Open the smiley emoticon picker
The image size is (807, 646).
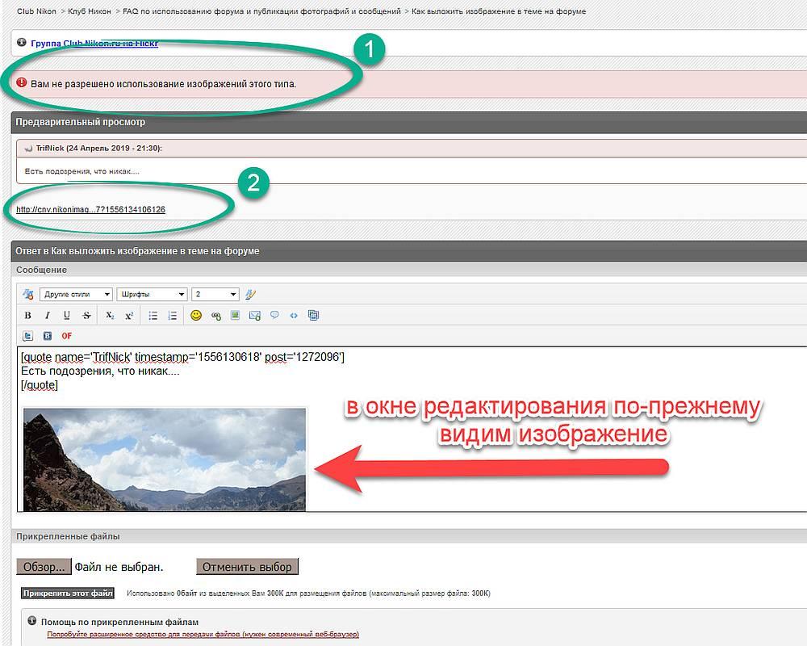[x=196, y=315]
